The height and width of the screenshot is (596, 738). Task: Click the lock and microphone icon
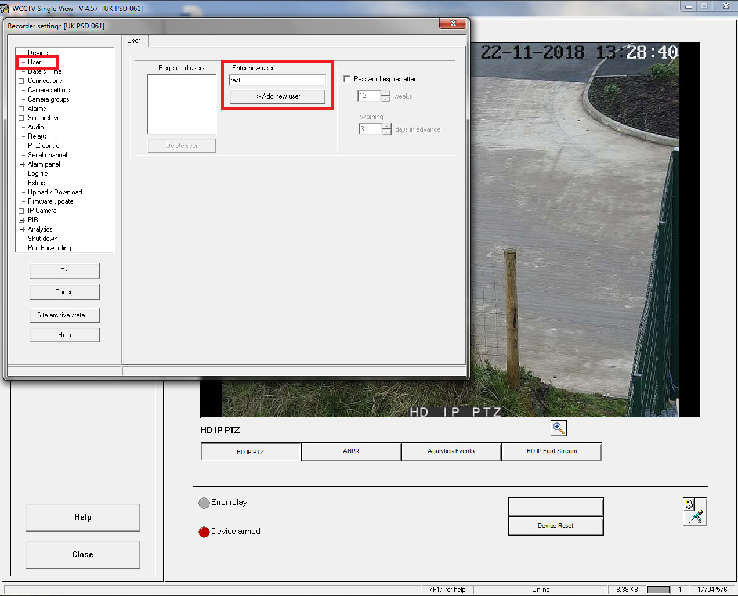[694, 512]
